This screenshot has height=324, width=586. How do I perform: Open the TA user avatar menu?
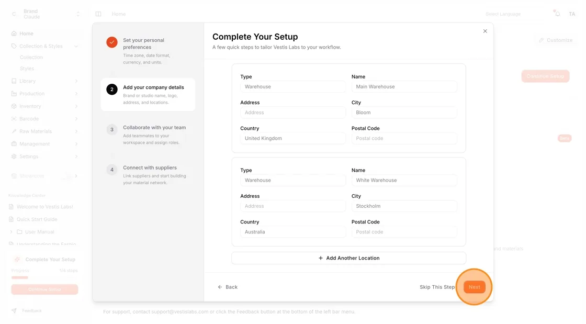[x=572, y=14]
